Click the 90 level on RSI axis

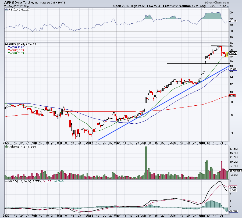231,12
